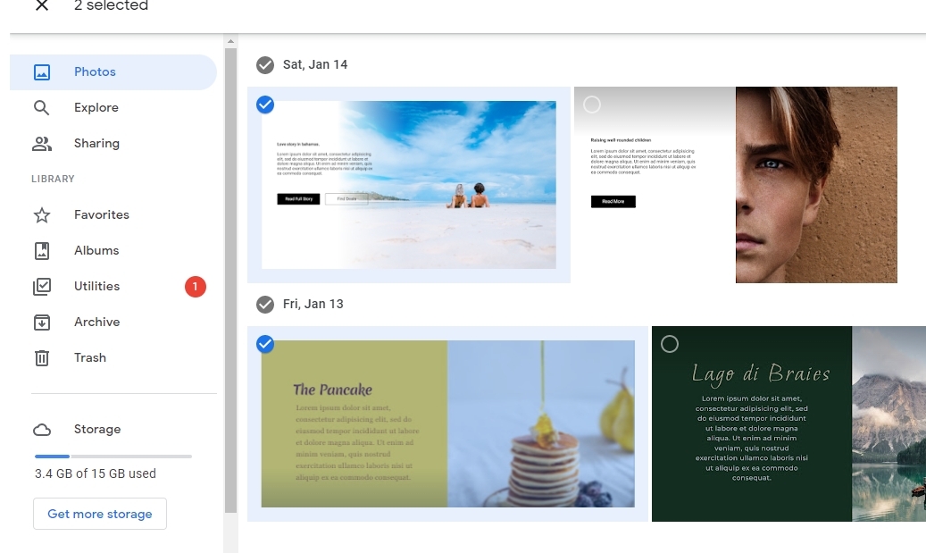The height and width of the screenshot is (553, 926).
Task: Click the sidebar scrollbar up arrow
Action: click(x=231, y=42)
